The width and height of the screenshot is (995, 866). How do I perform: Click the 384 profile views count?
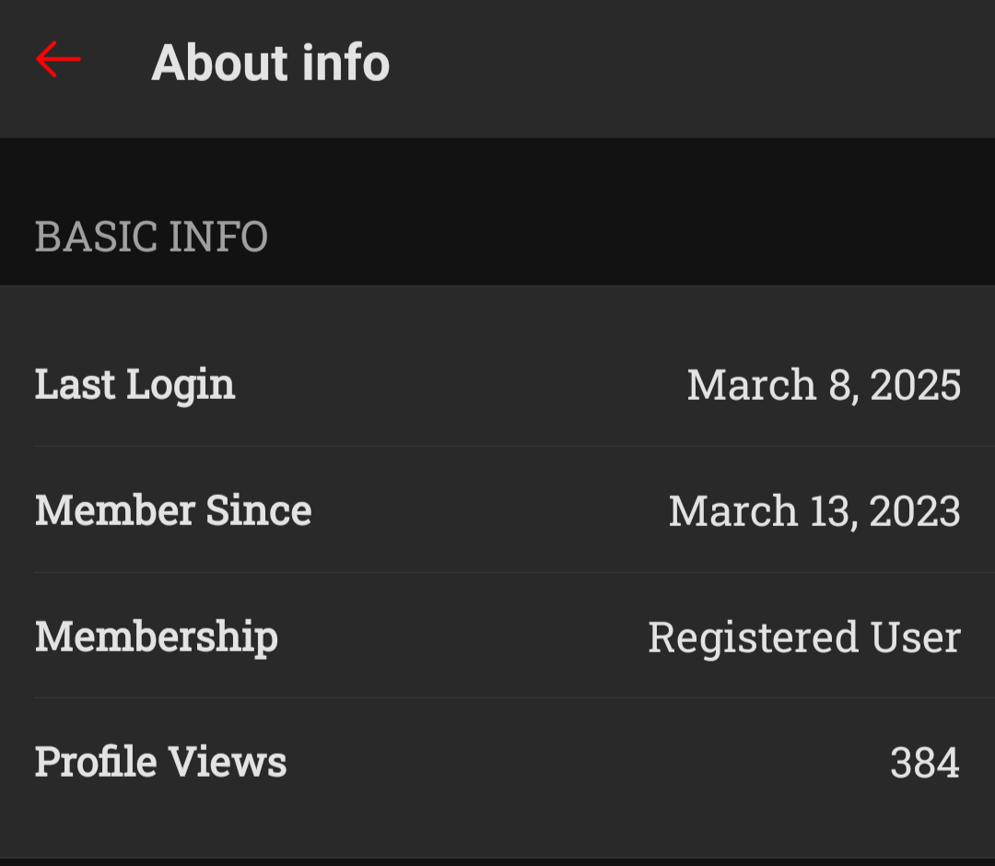[924, 763]
